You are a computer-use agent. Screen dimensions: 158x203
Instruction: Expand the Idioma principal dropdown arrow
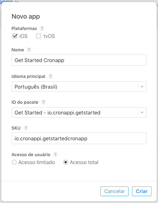142,87
